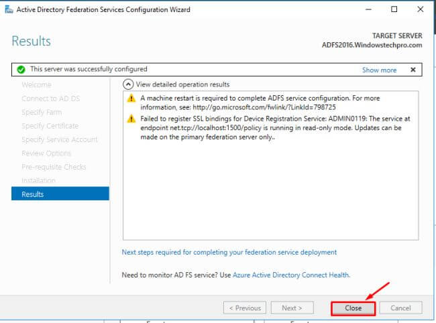
Task: Close the wizard with title bar X
Action: pyautogui.click(x=421, y=9)
